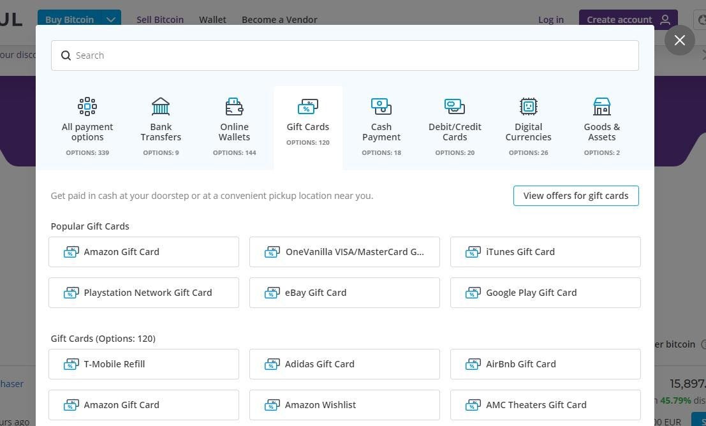Click View offers for gift cards button

point(576,196)
